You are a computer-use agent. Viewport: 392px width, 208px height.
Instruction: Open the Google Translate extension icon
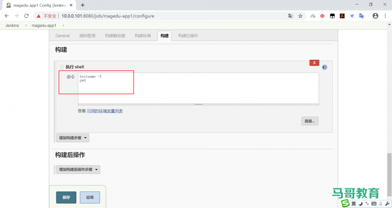pyautogui.click(x=361, y=16)
